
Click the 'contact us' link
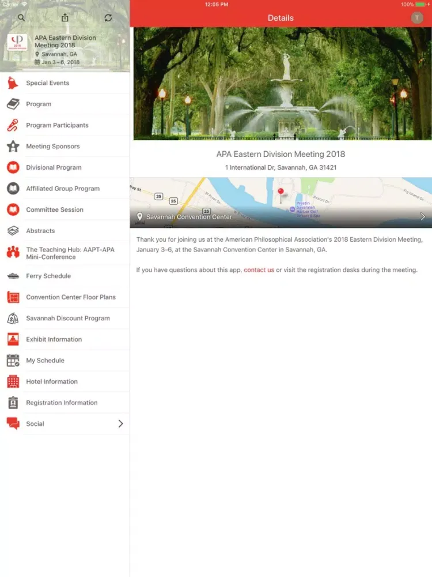point(259,269)
